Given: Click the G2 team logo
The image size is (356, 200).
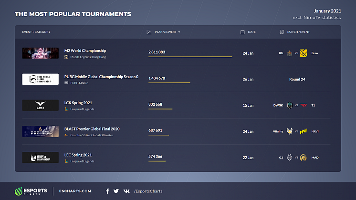Looking at the screenshot, I should click(290, 158).
